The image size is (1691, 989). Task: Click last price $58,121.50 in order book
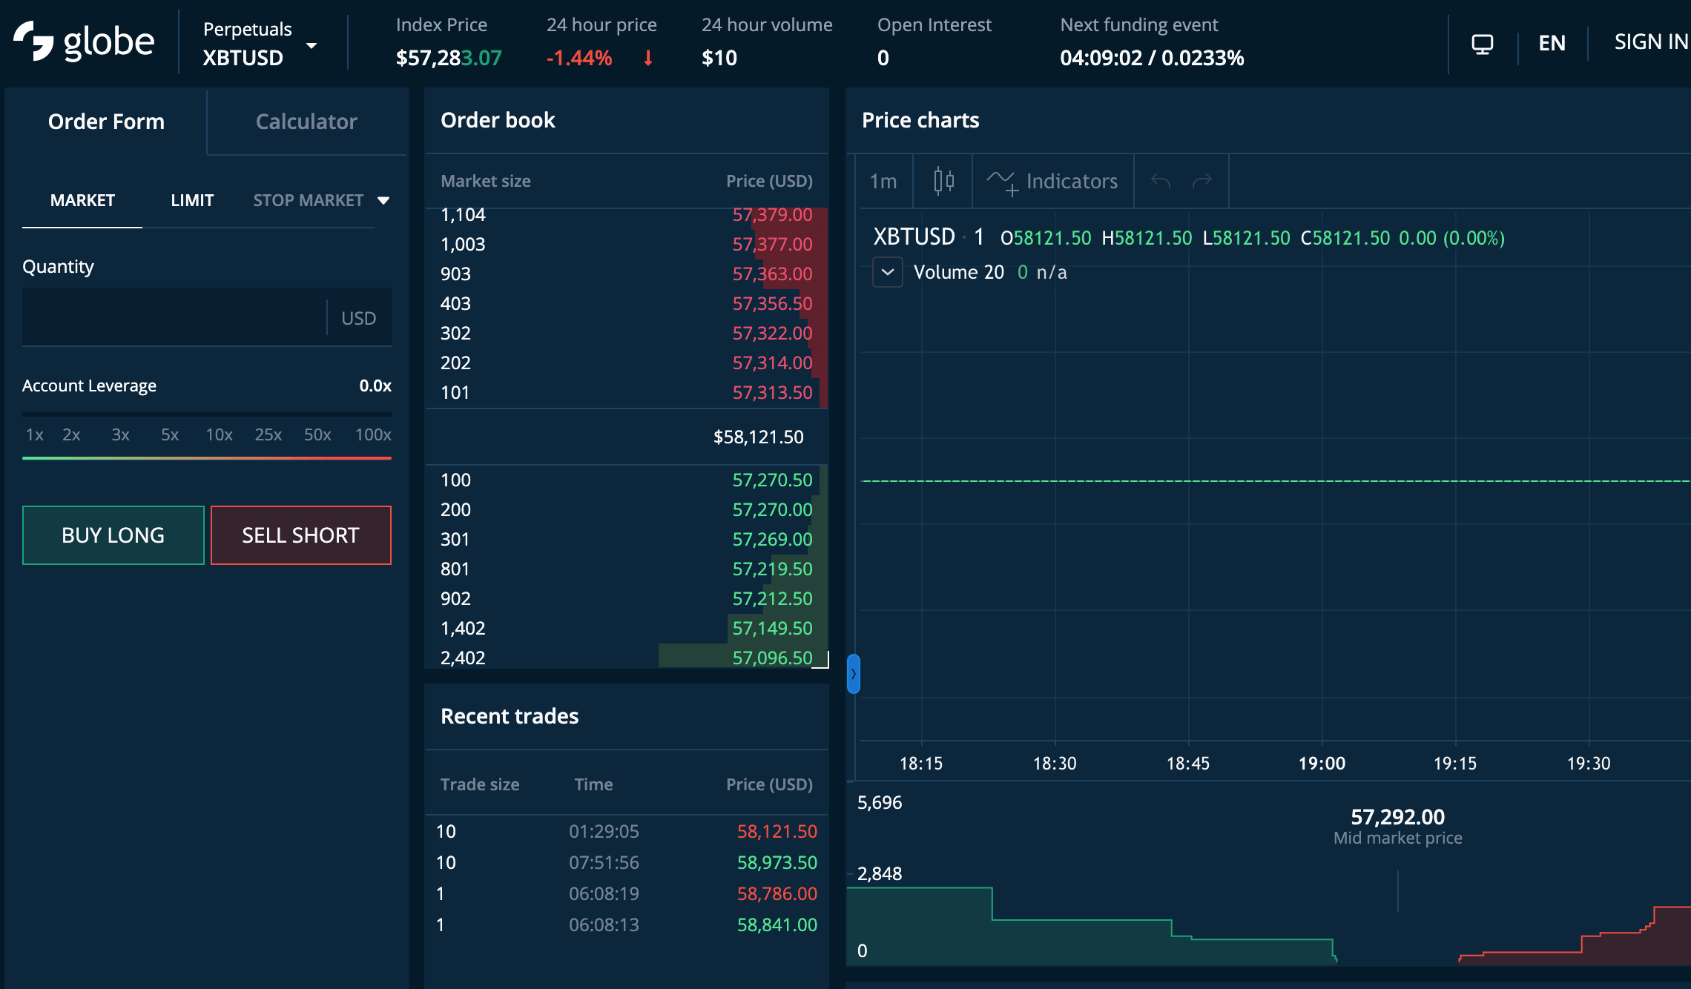758,437
